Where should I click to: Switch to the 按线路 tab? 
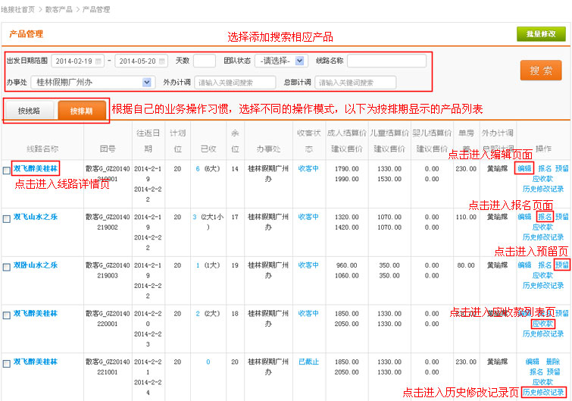[x=30, y=111]
